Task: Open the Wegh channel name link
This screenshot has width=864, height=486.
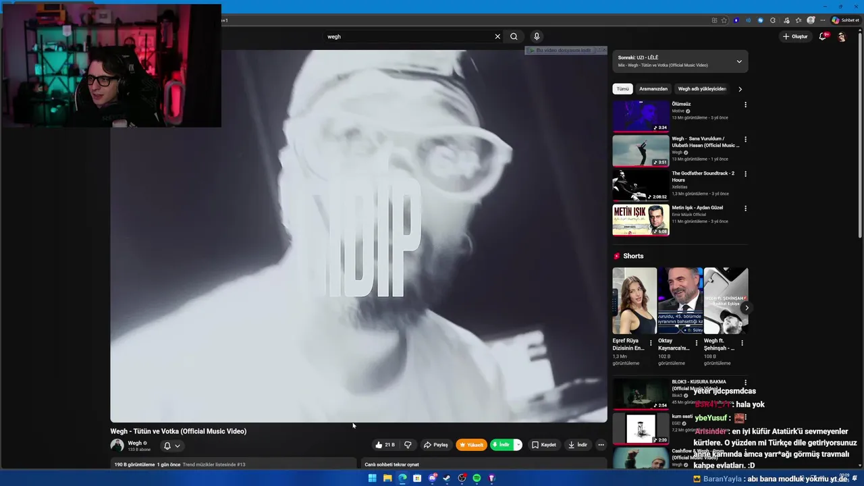Action: [134, 443]
